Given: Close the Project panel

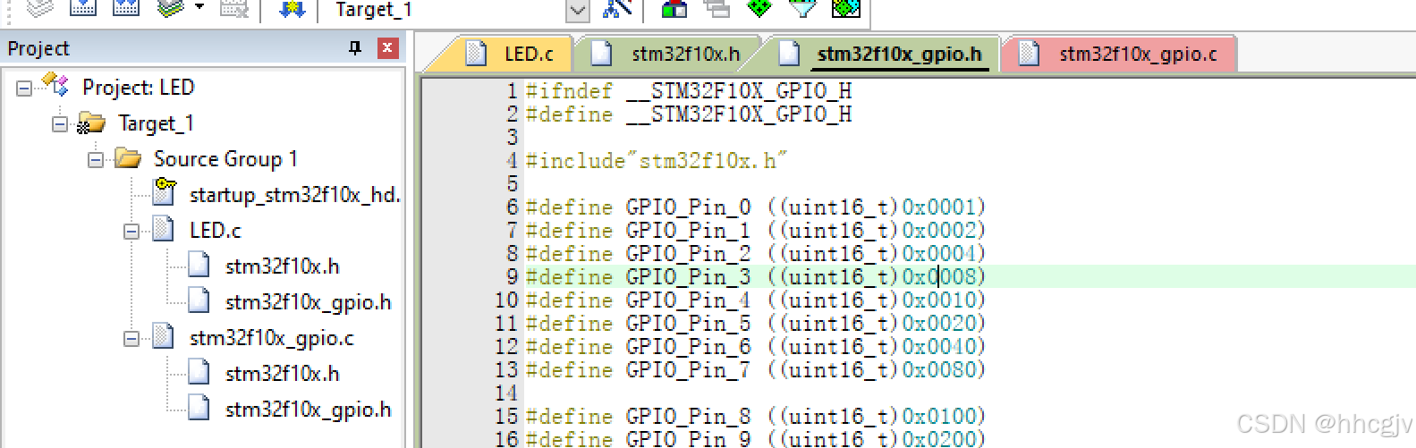Looking at the screenshot, I should [387, 48].
